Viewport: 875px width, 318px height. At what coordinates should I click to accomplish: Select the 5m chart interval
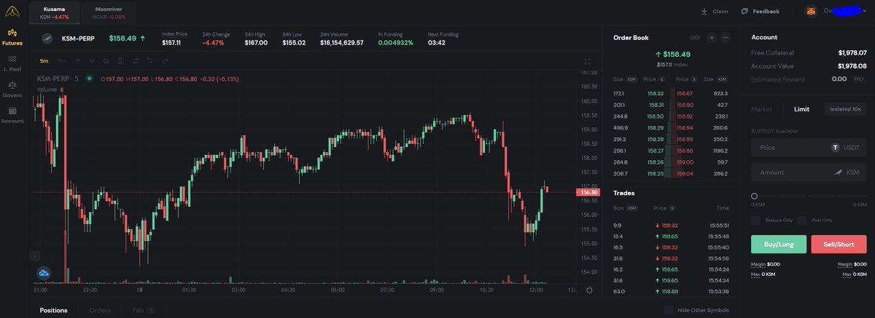click(44, 61)
